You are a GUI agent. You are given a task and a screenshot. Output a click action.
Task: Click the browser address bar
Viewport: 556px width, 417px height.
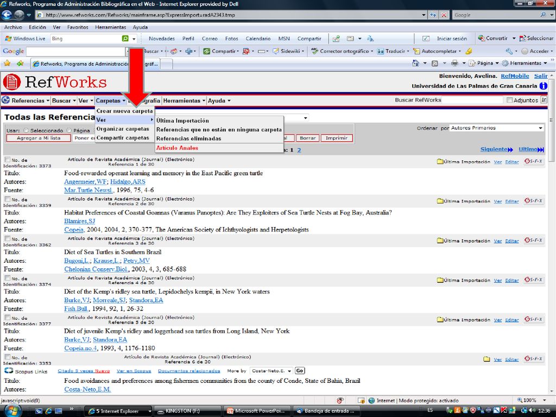[230, 15]
